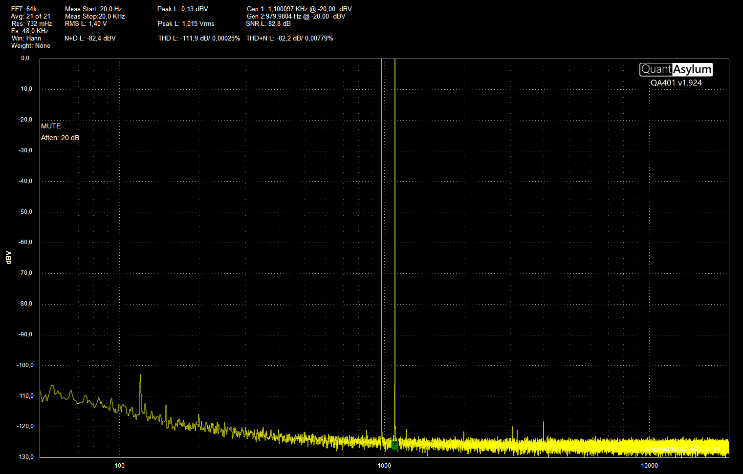743x474 pixels.
Task: Click the '10000' frequency axis label
Action: 650,466
